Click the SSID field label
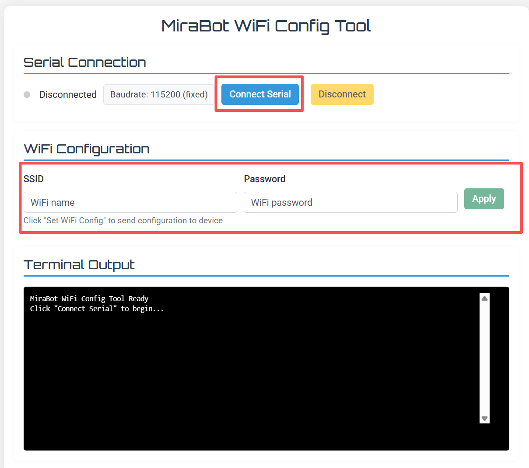 [x=34, y=179]
